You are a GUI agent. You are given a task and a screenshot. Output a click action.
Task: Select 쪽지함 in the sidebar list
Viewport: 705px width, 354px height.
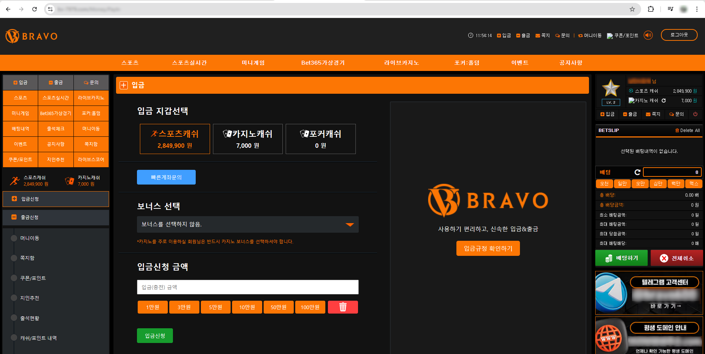pos(27,258)
